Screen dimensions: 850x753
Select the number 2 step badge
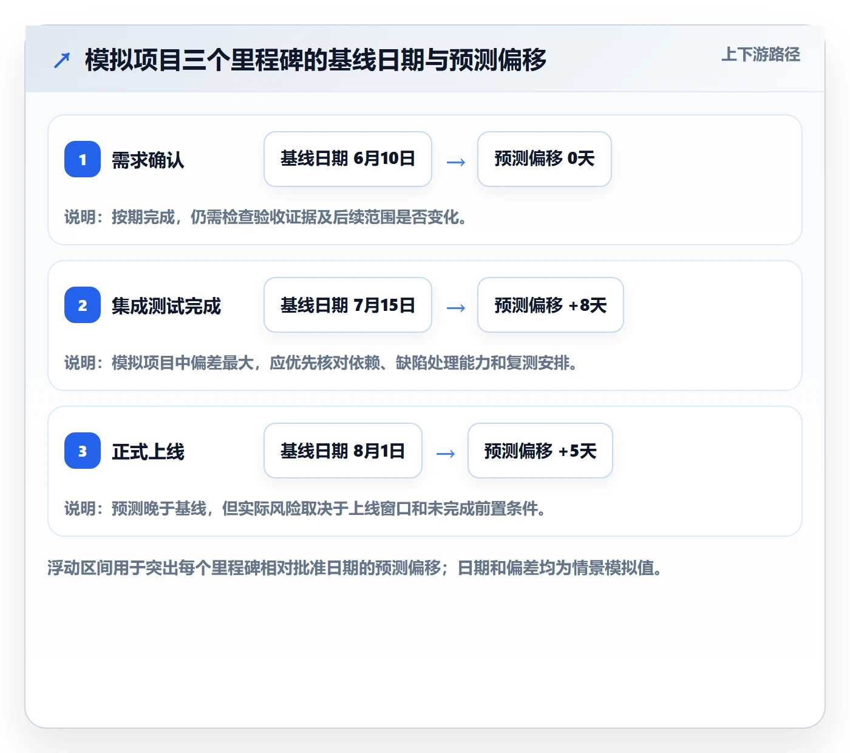click(83, 305)
